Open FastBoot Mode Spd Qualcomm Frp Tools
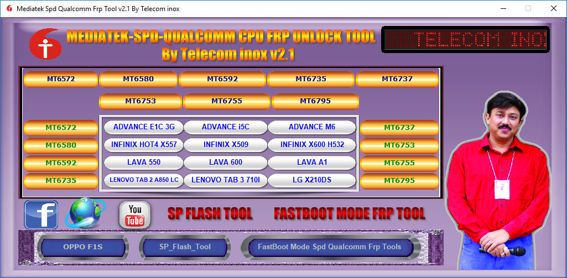 pyautogui.click(x=330, y=247)
